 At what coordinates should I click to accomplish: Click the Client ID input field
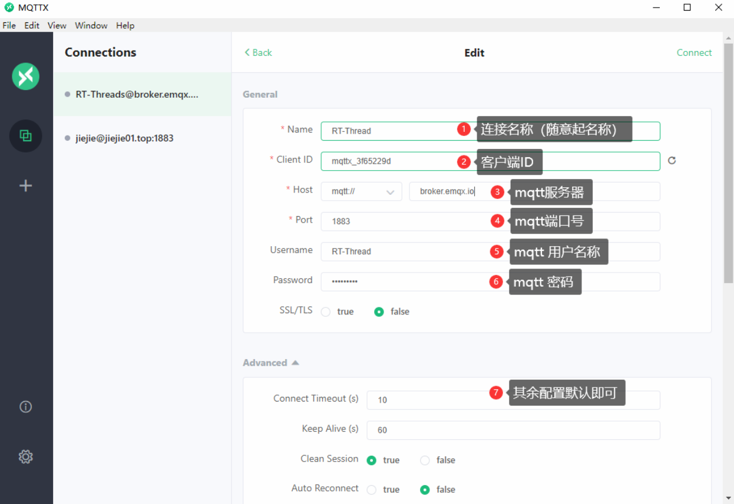(x=490, y=161)
